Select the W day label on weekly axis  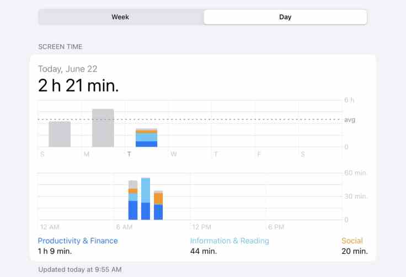click(174, 154)
